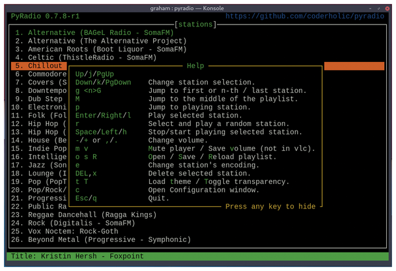This screenshot has height=271, width=396.
Task: Select station 15 Indie Pop
Action: click(x=39, y=149)
